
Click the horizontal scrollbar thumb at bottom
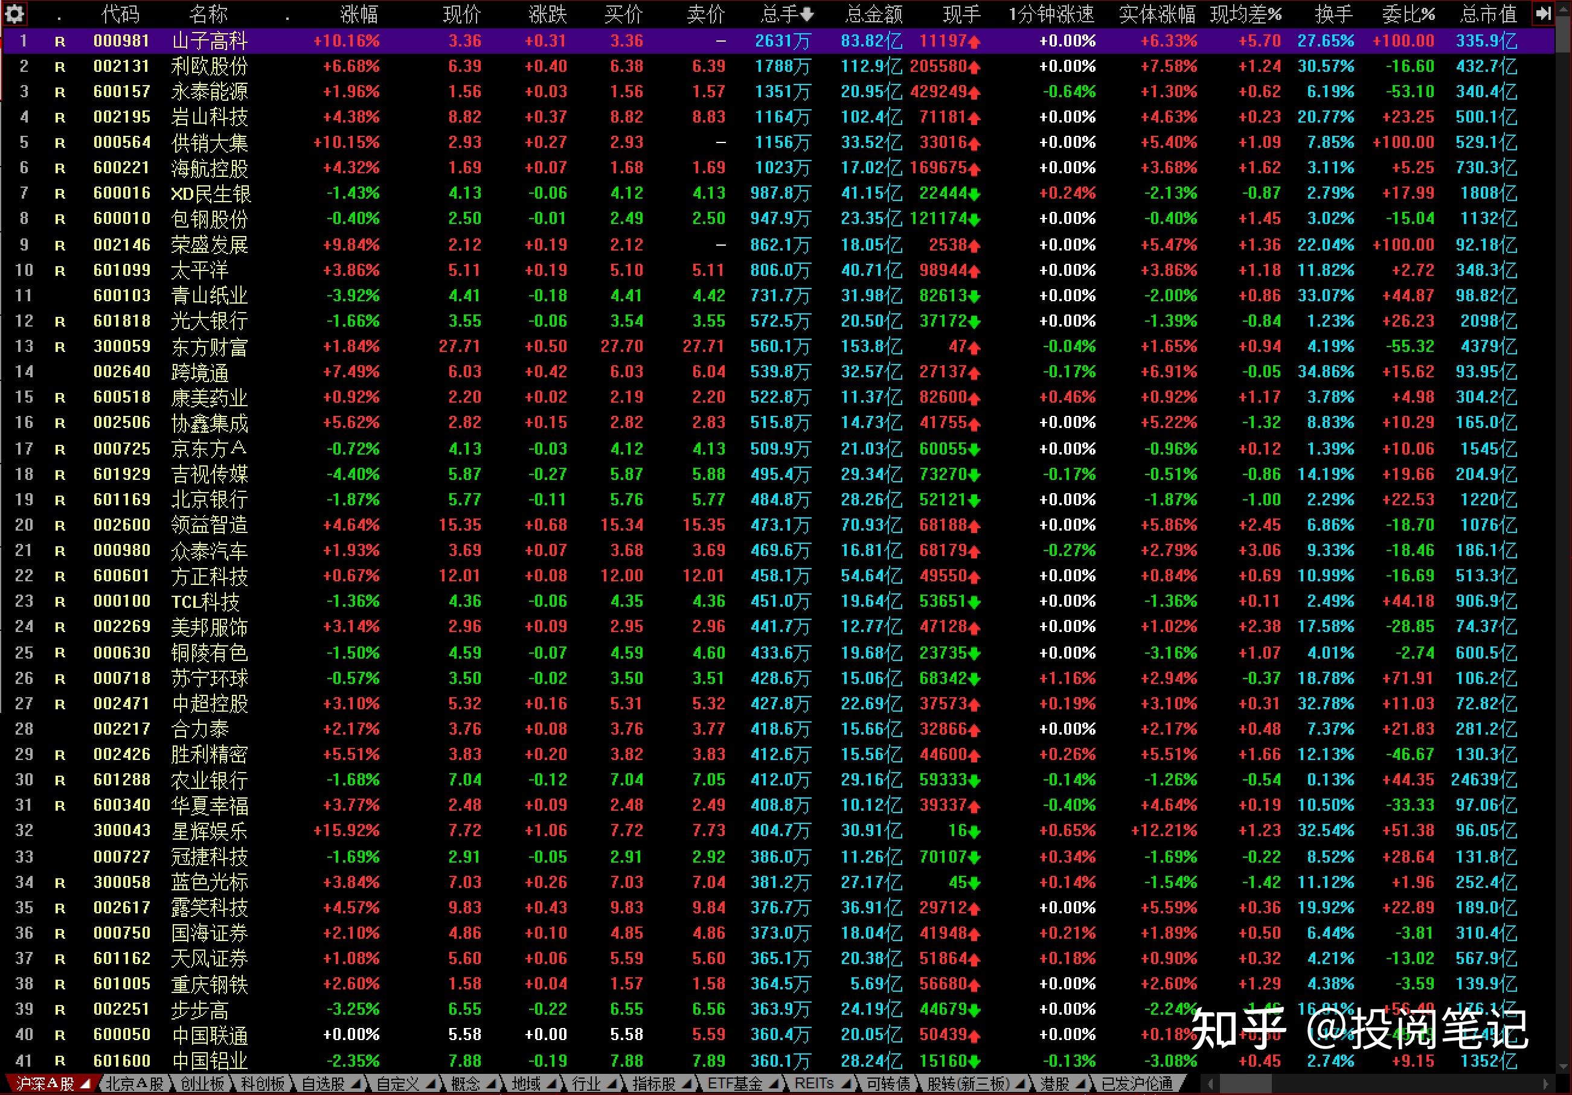[x=1246, y=1084]
